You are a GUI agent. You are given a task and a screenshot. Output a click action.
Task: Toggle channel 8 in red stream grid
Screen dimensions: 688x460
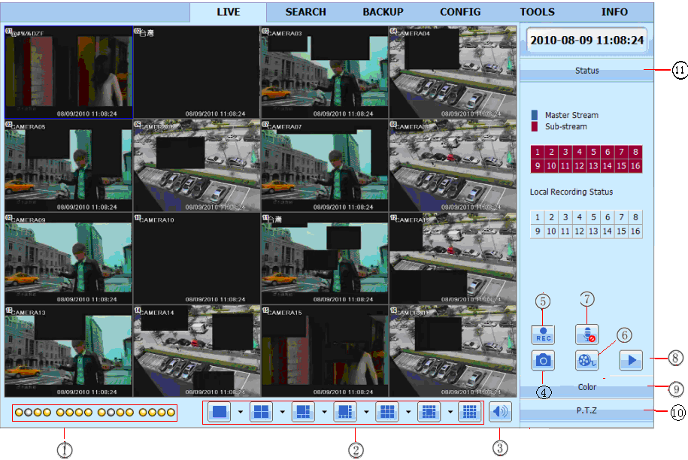point(635,152)
